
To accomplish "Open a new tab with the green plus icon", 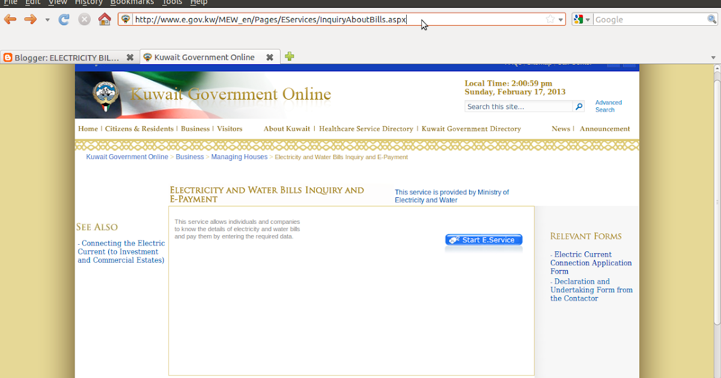I will pos(290,56).
